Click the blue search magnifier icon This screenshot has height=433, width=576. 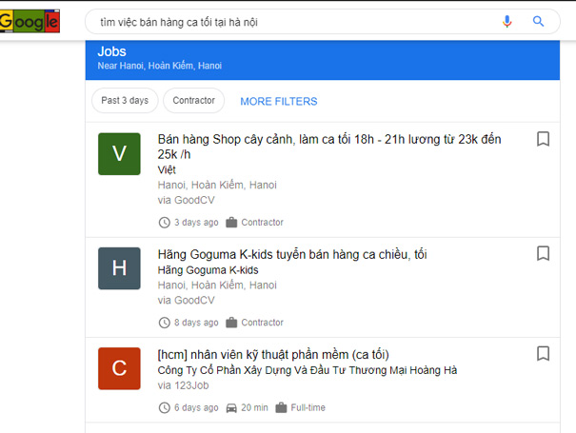click(x=538, y=21)
